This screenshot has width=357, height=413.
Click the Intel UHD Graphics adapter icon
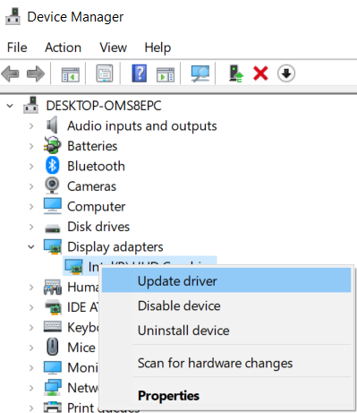pos(73,267)
